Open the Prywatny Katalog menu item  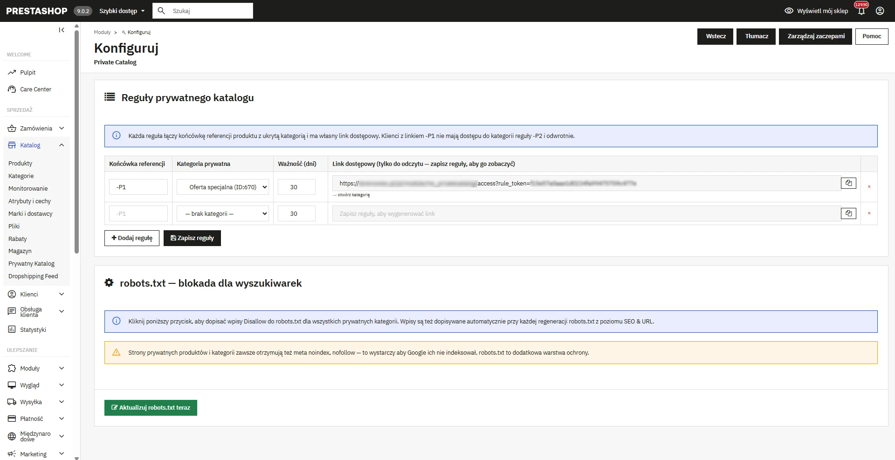pyautogui.click(x=31, y=263)
